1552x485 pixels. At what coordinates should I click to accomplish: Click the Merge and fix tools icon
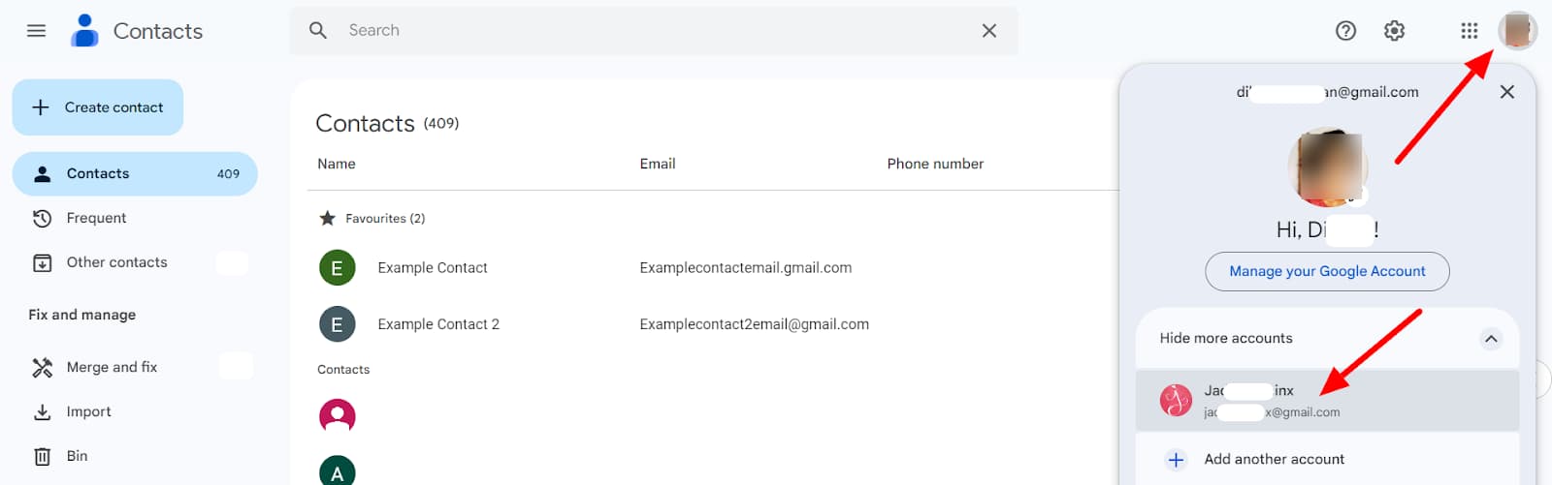pyautogui.click(x=42, y=367)
